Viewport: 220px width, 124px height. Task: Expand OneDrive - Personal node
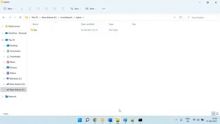click(x=2, y=33)
